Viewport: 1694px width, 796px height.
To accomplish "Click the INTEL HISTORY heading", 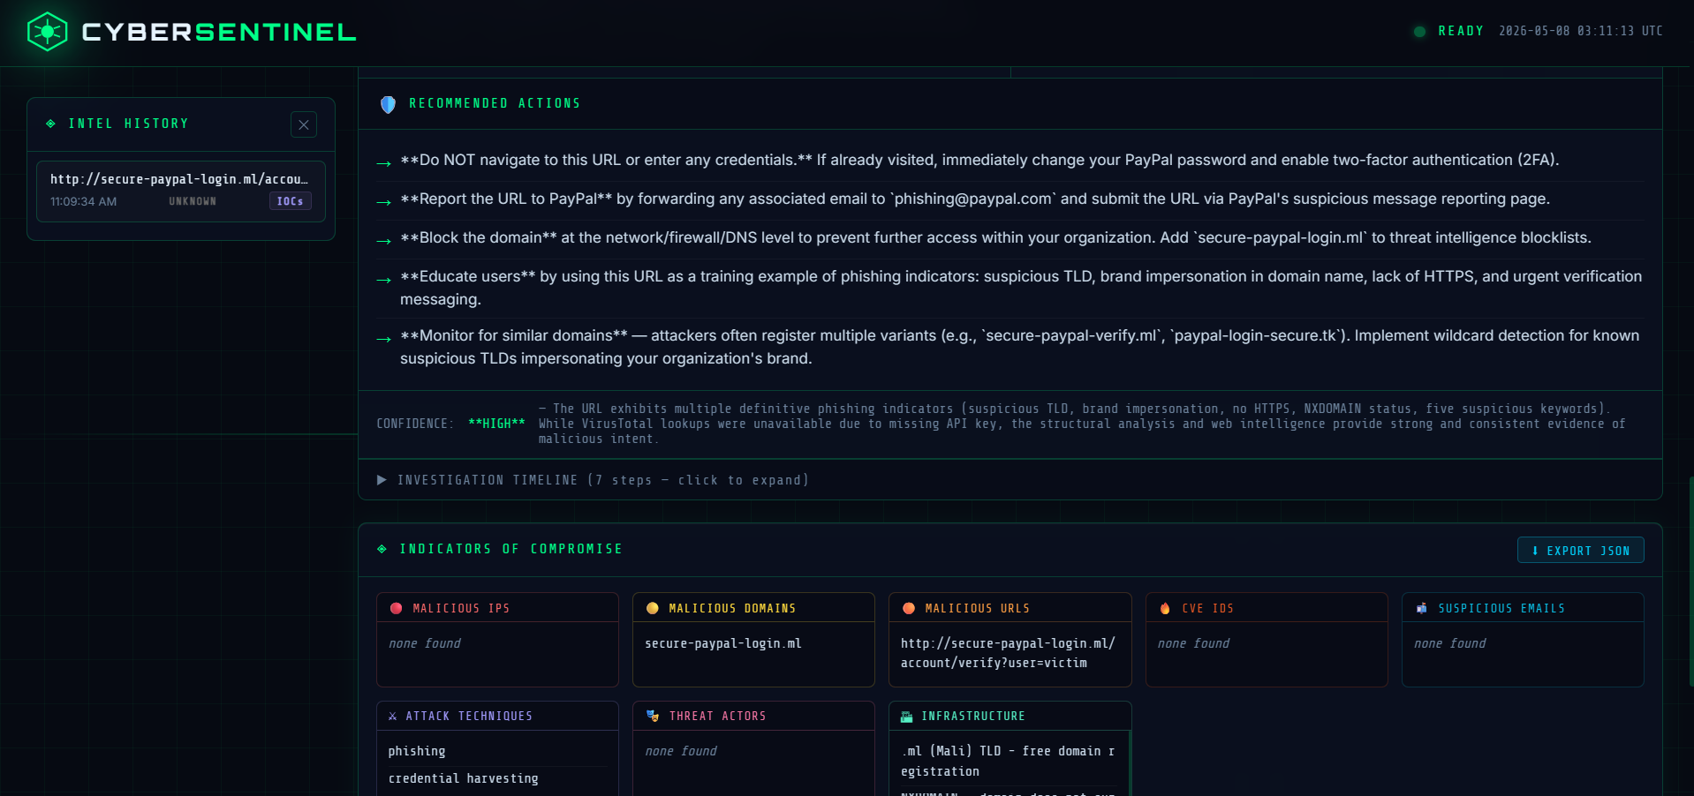I will pyautogui.click(x=129, y=124).
